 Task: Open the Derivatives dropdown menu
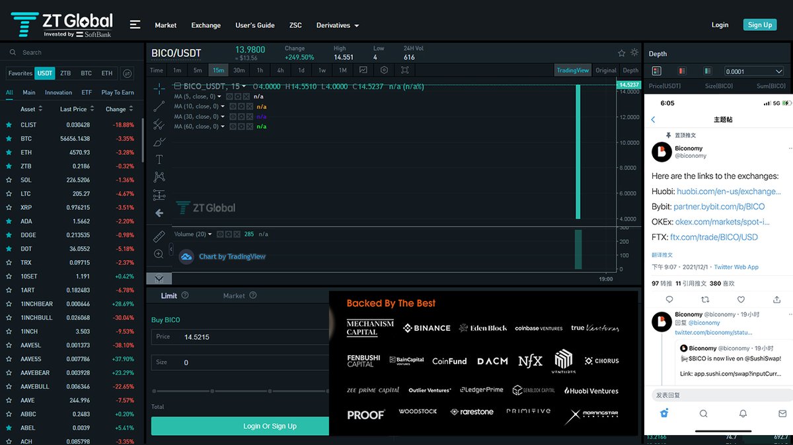[x=338, y=25]
